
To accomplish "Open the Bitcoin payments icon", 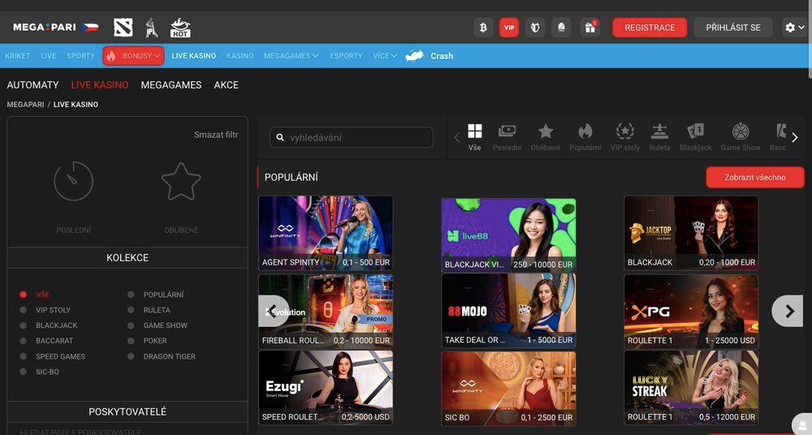I will pos(483,28).
